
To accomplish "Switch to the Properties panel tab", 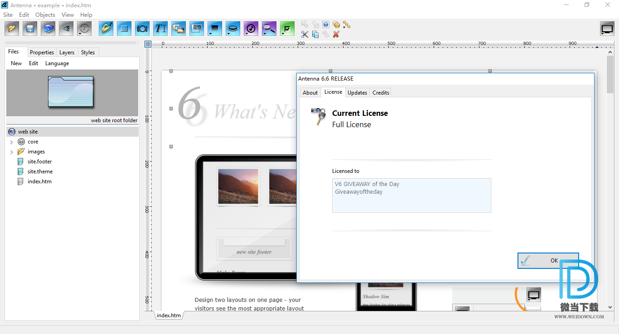I will coord(42,52).
